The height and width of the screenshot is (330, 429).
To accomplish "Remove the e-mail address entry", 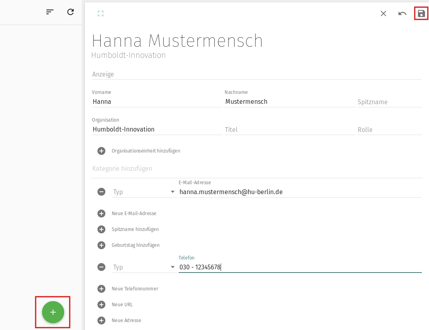I will click(x=101, y=192).
